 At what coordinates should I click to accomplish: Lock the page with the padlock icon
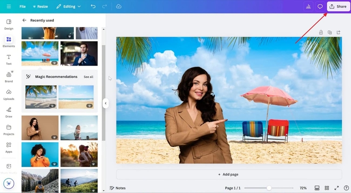click(x=321, y=33)
